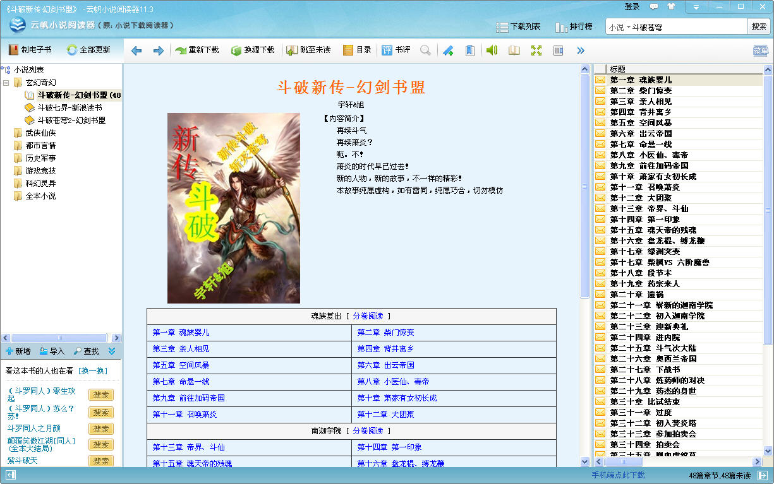The width and height of the screenshot is (774, 484).
Task: Open 书评 book reviews
Action: (396, 50)
